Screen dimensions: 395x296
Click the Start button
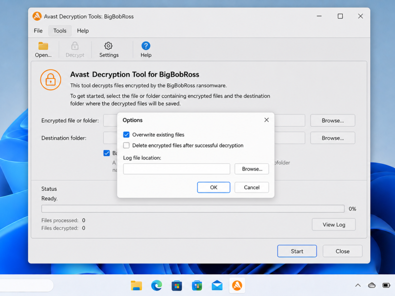click(x=297, y=251)
